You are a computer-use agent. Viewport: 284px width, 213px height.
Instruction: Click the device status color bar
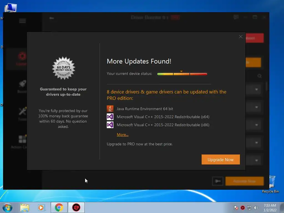click(182, 74)
